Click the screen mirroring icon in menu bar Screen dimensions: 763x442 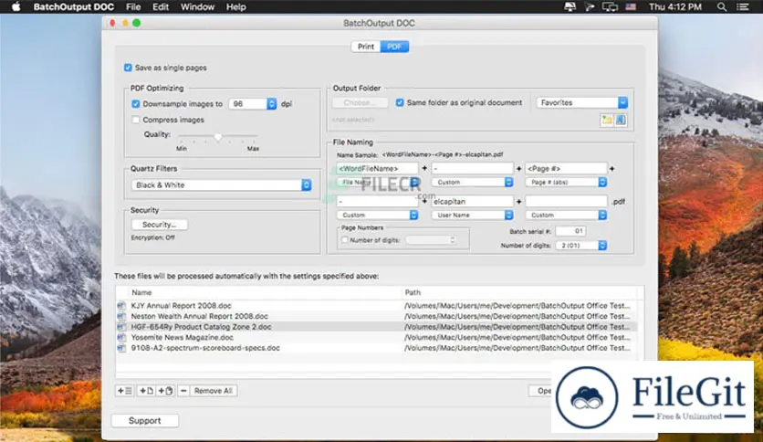coord(610,6)
